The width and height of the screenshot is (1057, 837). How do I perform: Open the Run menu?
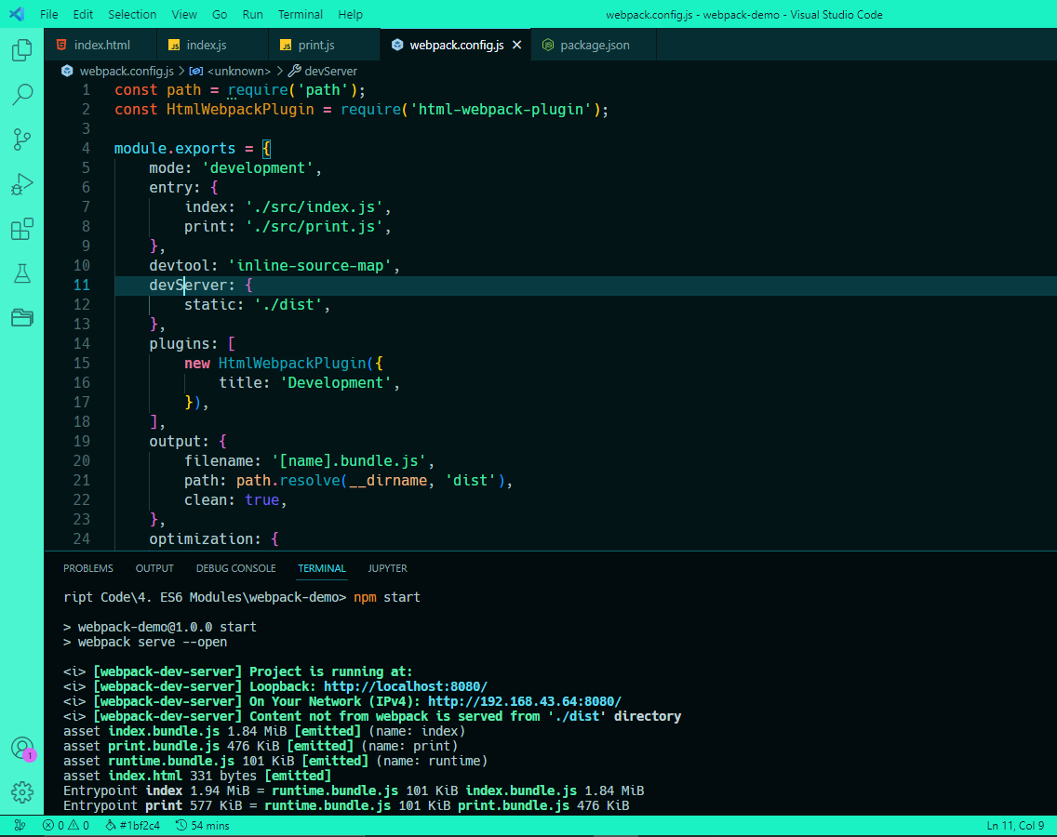(253, 14)
